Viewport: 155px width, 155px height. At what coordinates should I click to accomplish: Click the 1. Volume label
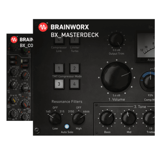[x=117, y=100]
